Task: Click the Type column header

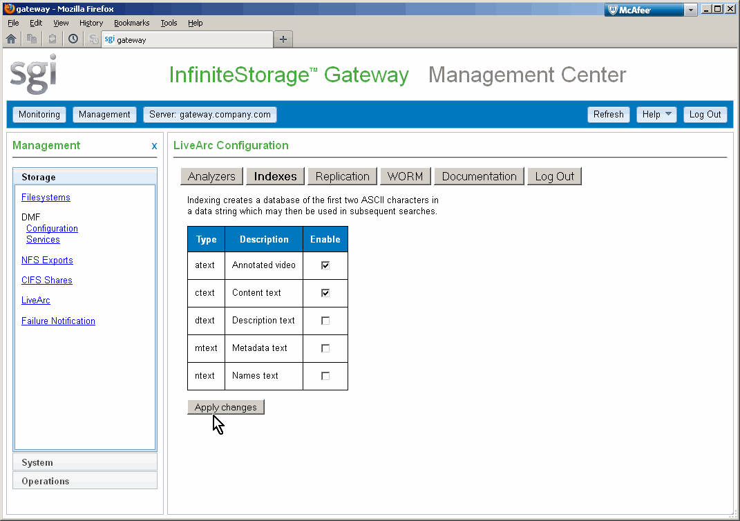Action: (206, 239)
